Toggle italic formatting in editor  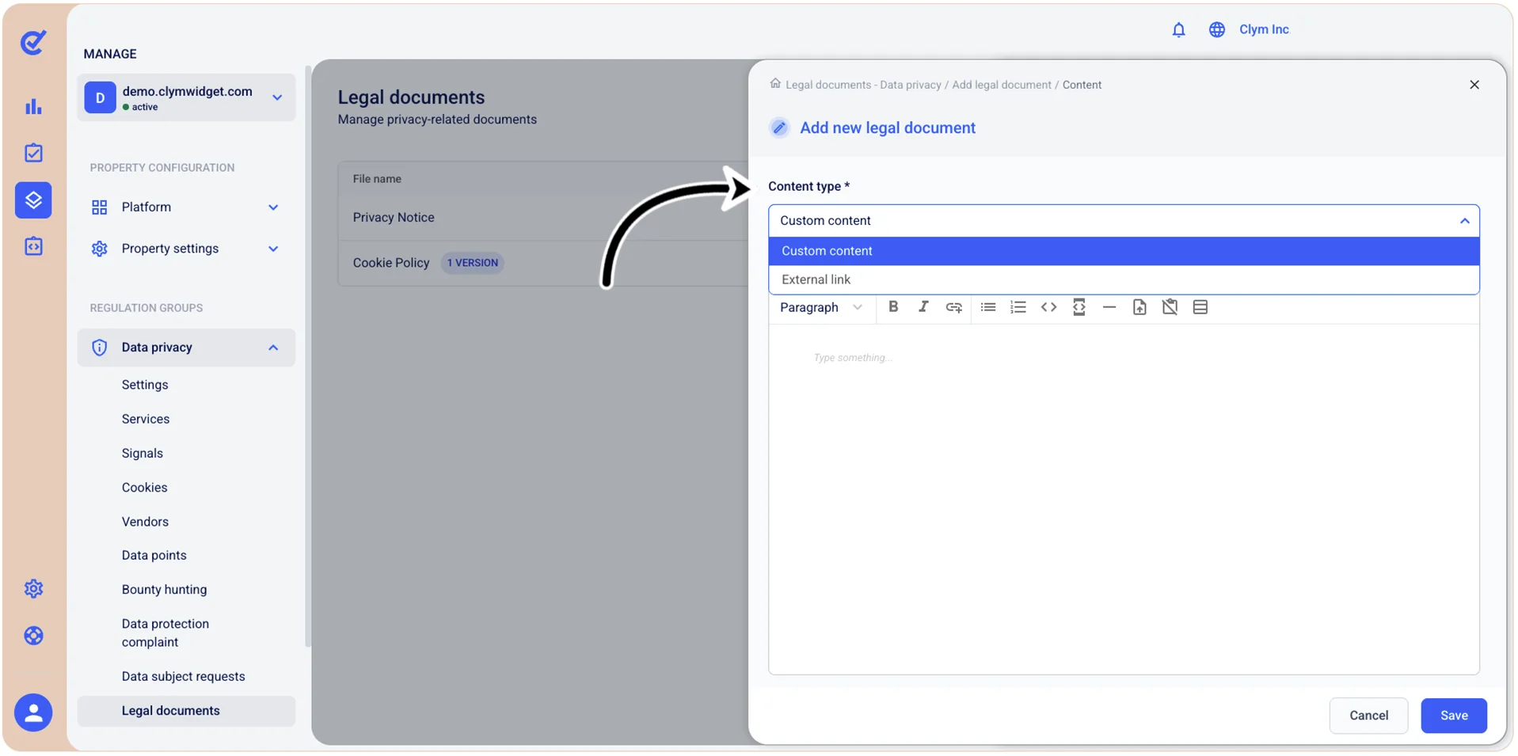click(923, 307)
